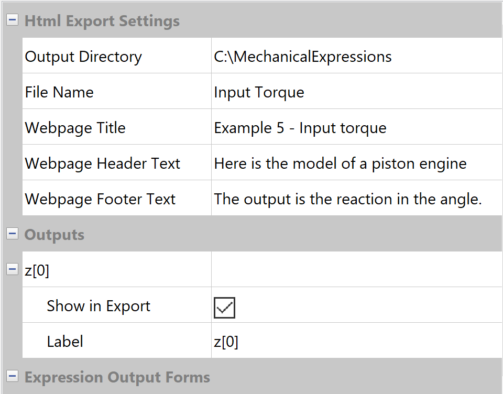Select the z[0] tree item label
The height and width of the screenshot is (394, 503).
(x=37, y=270)
